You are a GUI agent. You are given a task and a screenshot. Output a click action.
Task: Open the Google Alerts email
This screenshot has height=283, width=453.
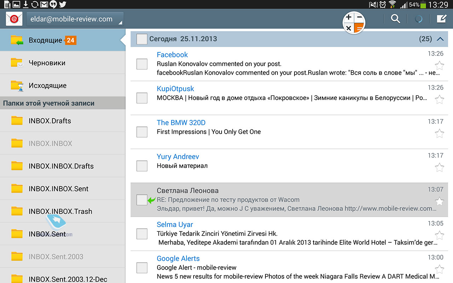[x=289, y=267]
